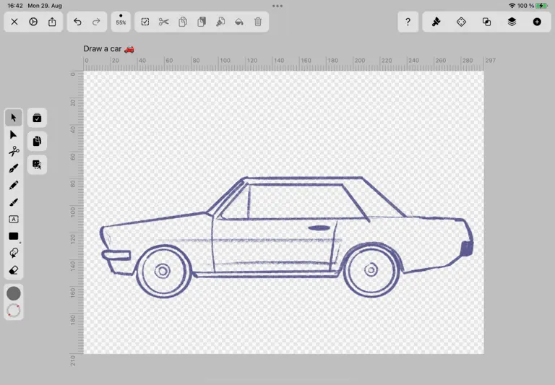Delete selection with the trash icon
The image size is (555, 385).
pyautogui.click(x=258, y=22)
